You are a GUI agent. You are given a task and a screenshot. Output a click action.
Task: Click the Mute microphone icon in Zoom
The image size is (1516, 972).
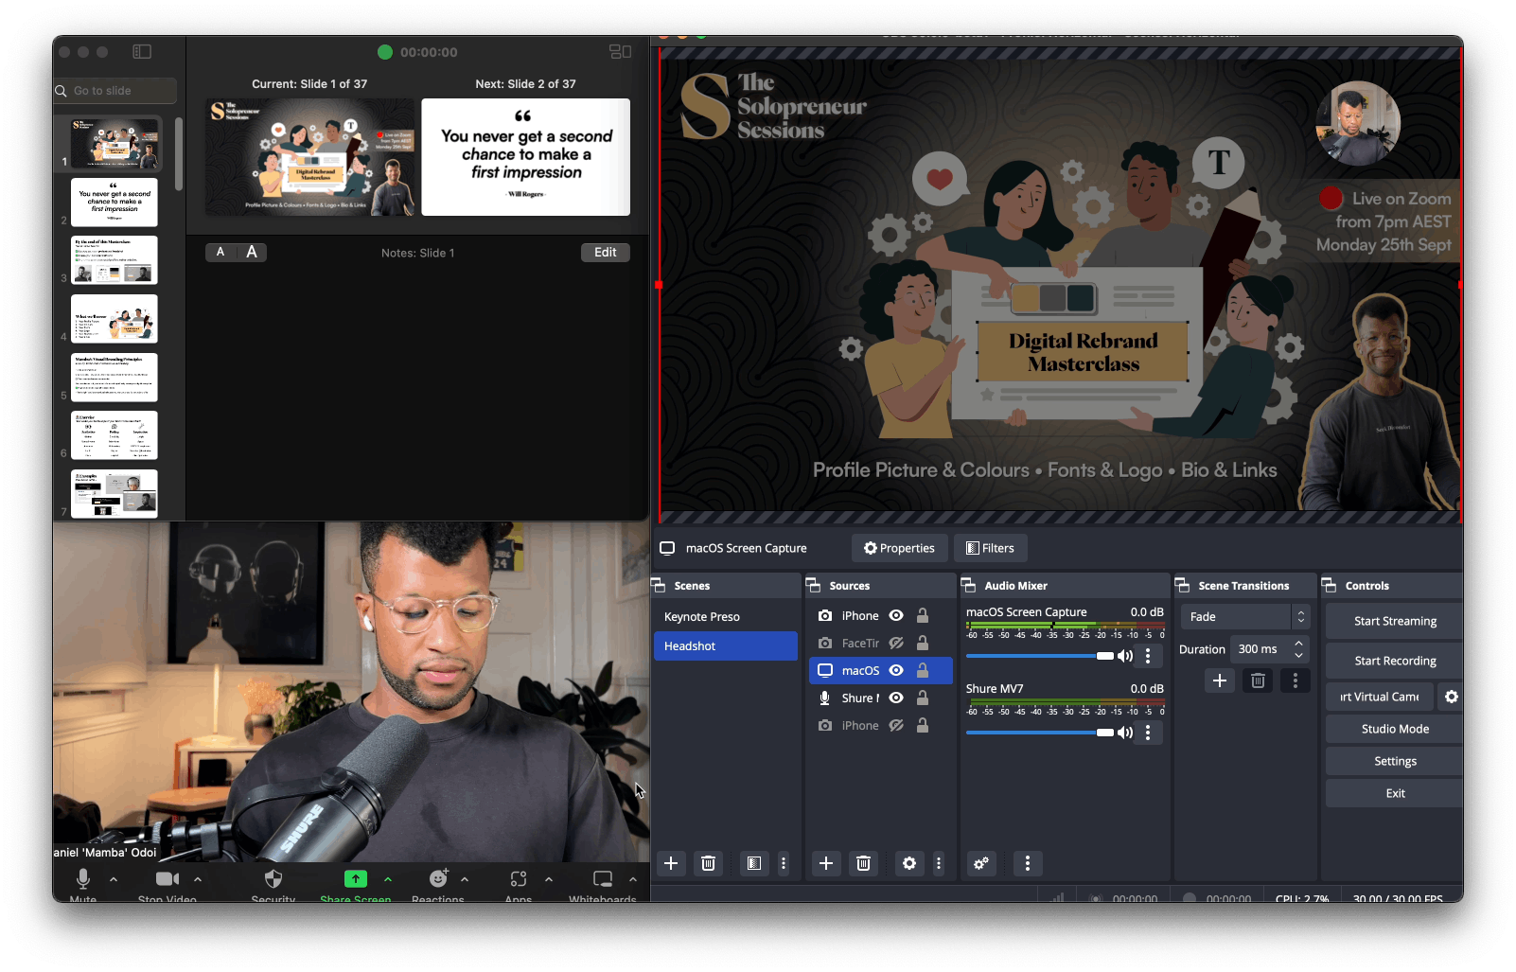coord(83,879)
